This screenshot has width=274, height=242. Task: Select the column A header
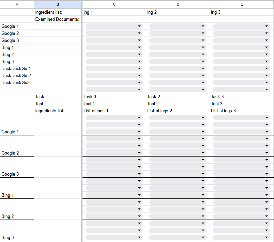point(17,4)
